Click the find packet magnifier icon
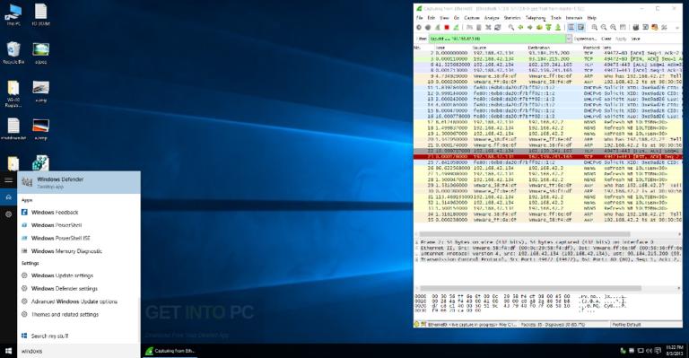The height and width of the screenshot is (358, 689). pyautogui.click(x=511, y=27)
